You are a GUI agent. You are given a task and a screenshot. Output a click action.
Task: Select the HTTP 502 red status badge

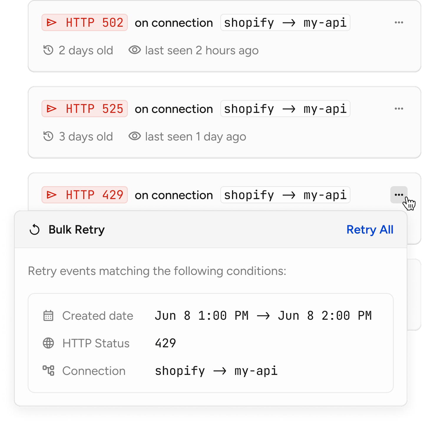coord(85,23)
